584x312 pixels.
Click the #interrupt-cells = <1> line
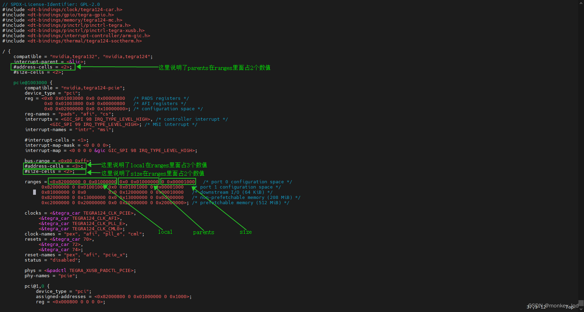pyautogui.click(x=56, y=140)
